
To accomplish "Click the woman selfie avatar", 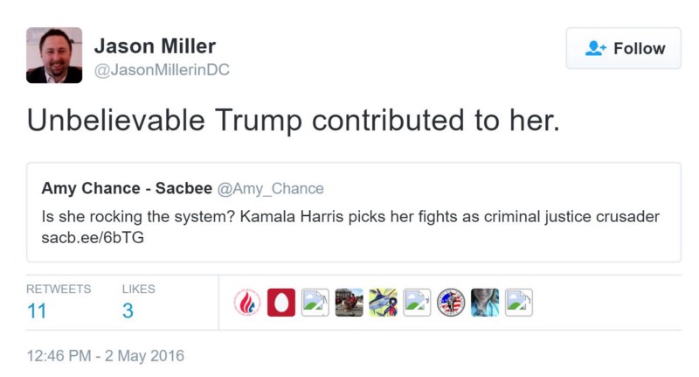I will click(485, 303).
